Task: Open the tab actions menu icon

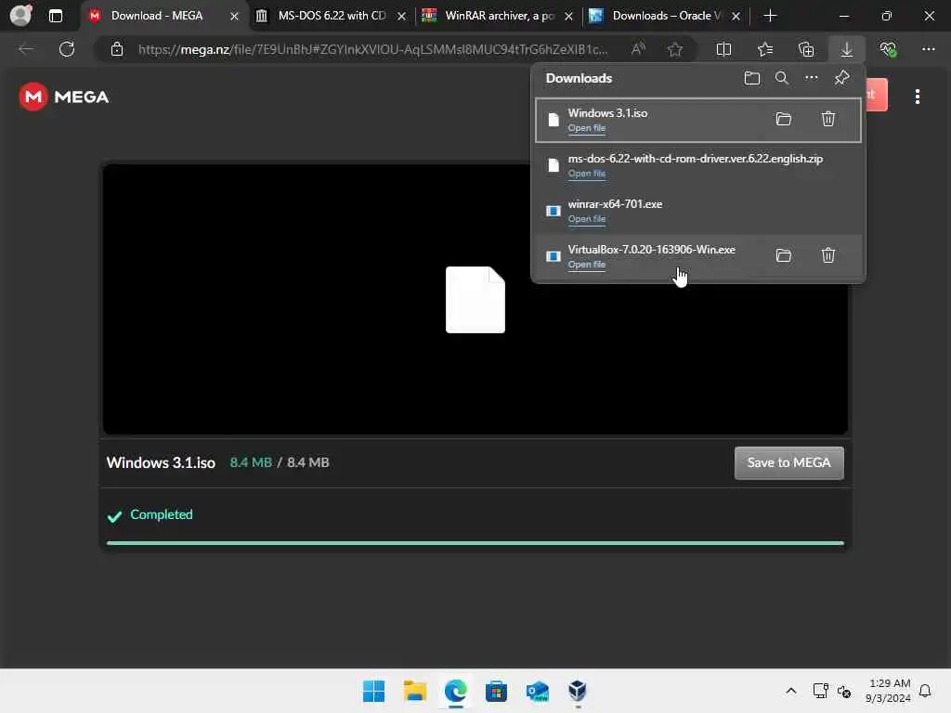Action: click(55, 16)
